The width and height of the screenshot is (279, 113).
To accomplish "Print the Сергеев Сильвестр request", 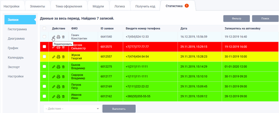I will pyautogui.click(x=58, y=47).
